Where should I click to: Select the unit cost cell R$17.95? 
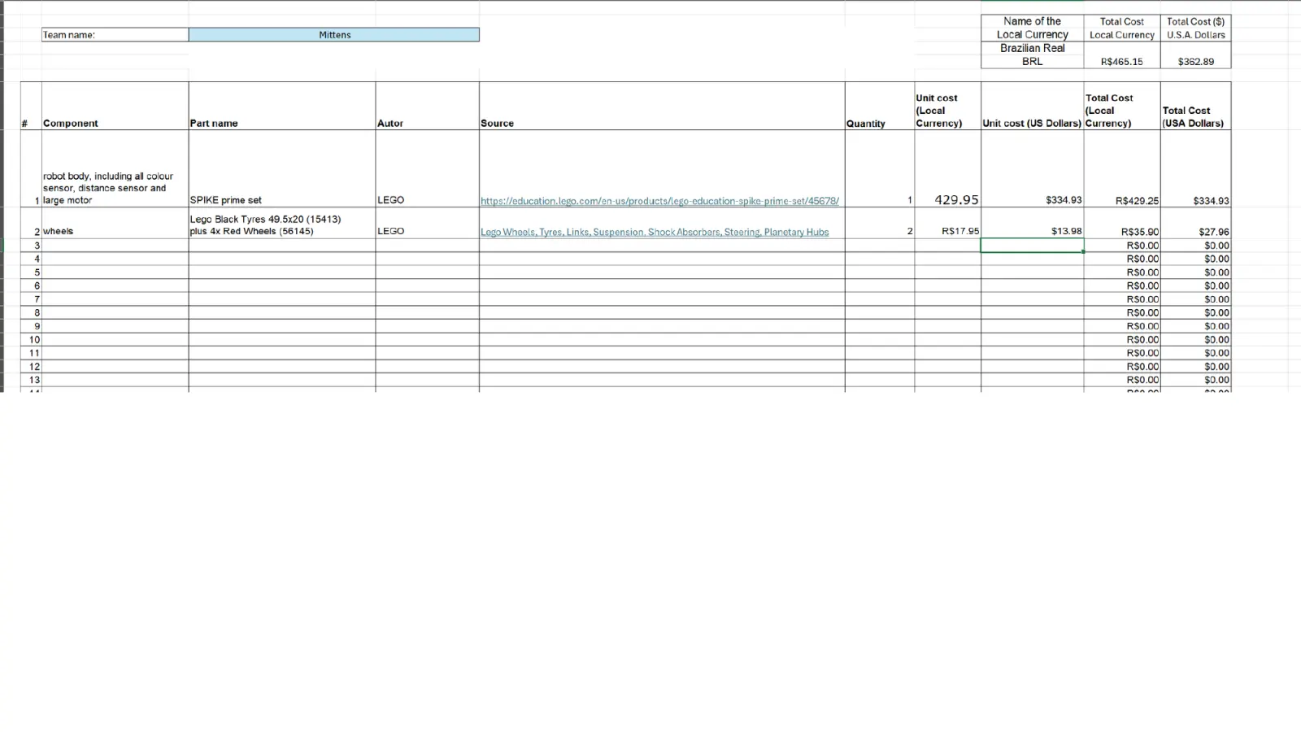click(x=948, y=223)
